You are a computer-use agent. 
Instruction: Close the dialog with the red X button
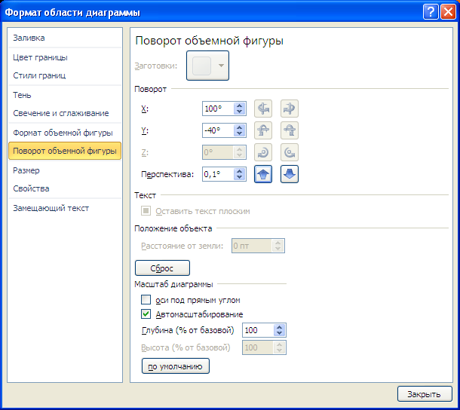click(448, 12)
